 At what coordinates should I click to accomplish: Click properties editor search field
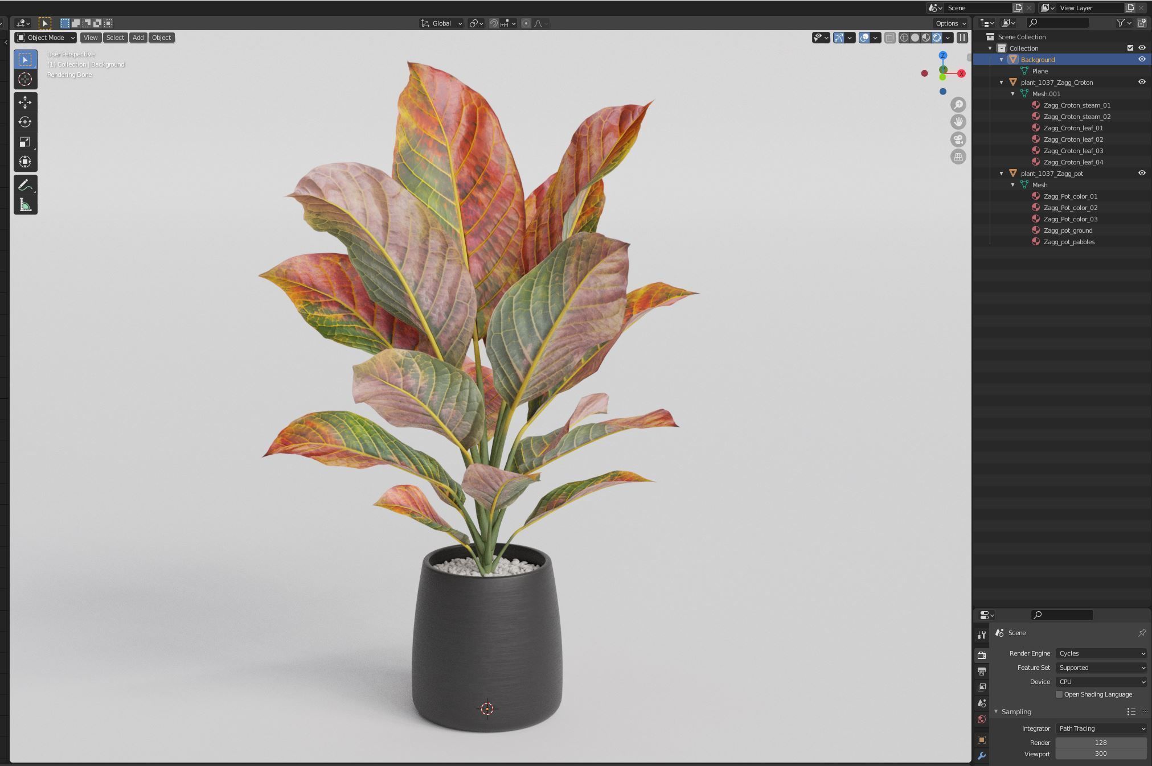point(1062,615)
